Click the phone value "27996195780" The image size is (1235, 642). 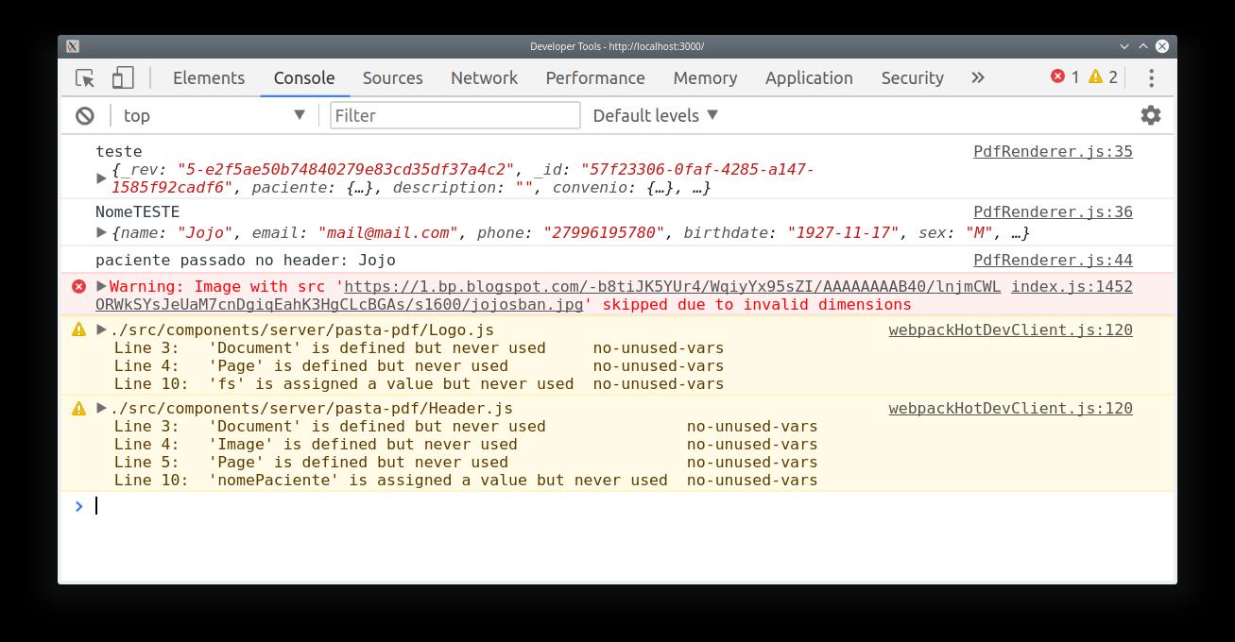pos(604,232)
